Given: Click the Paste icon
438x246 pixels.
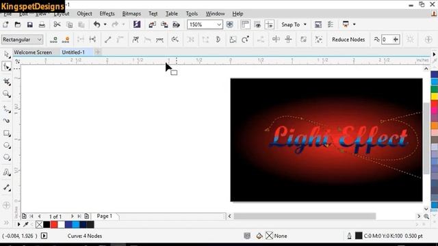Looking at the screenshot, I should coord(81,25).
